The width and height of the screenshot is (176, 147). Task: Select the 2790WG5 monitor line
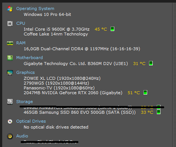[56, 83]
